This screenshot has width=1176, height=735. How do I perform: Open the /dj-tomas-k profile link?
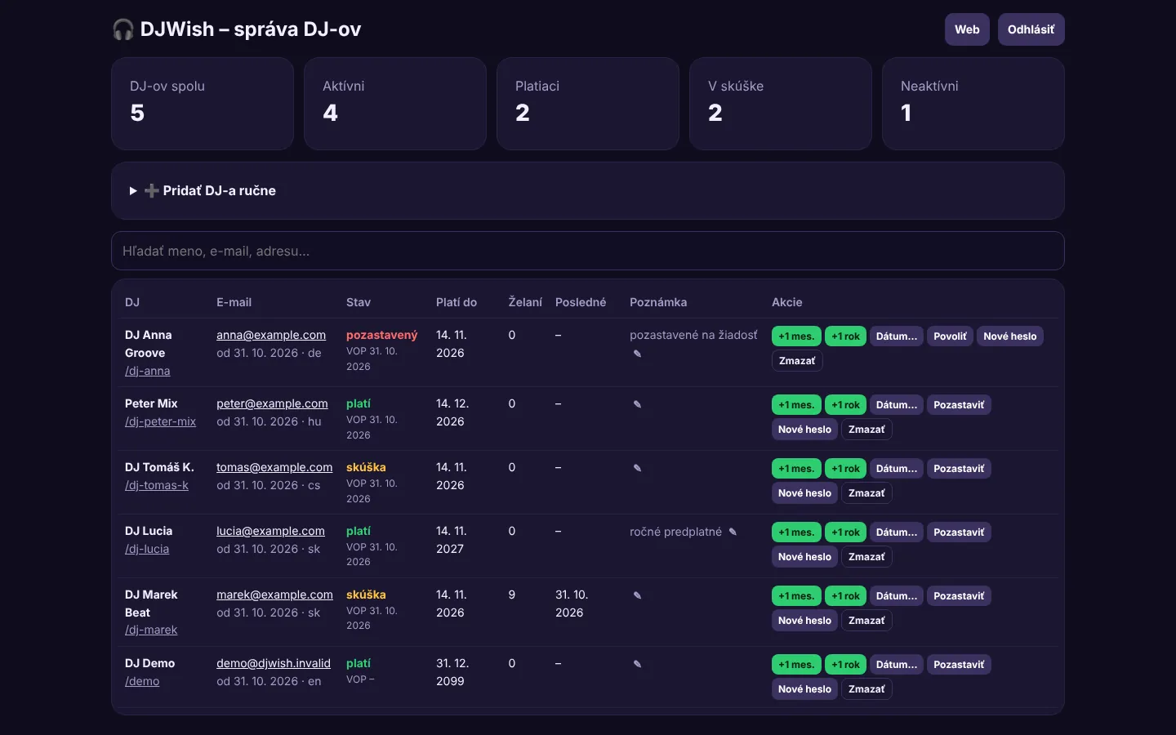157,485
